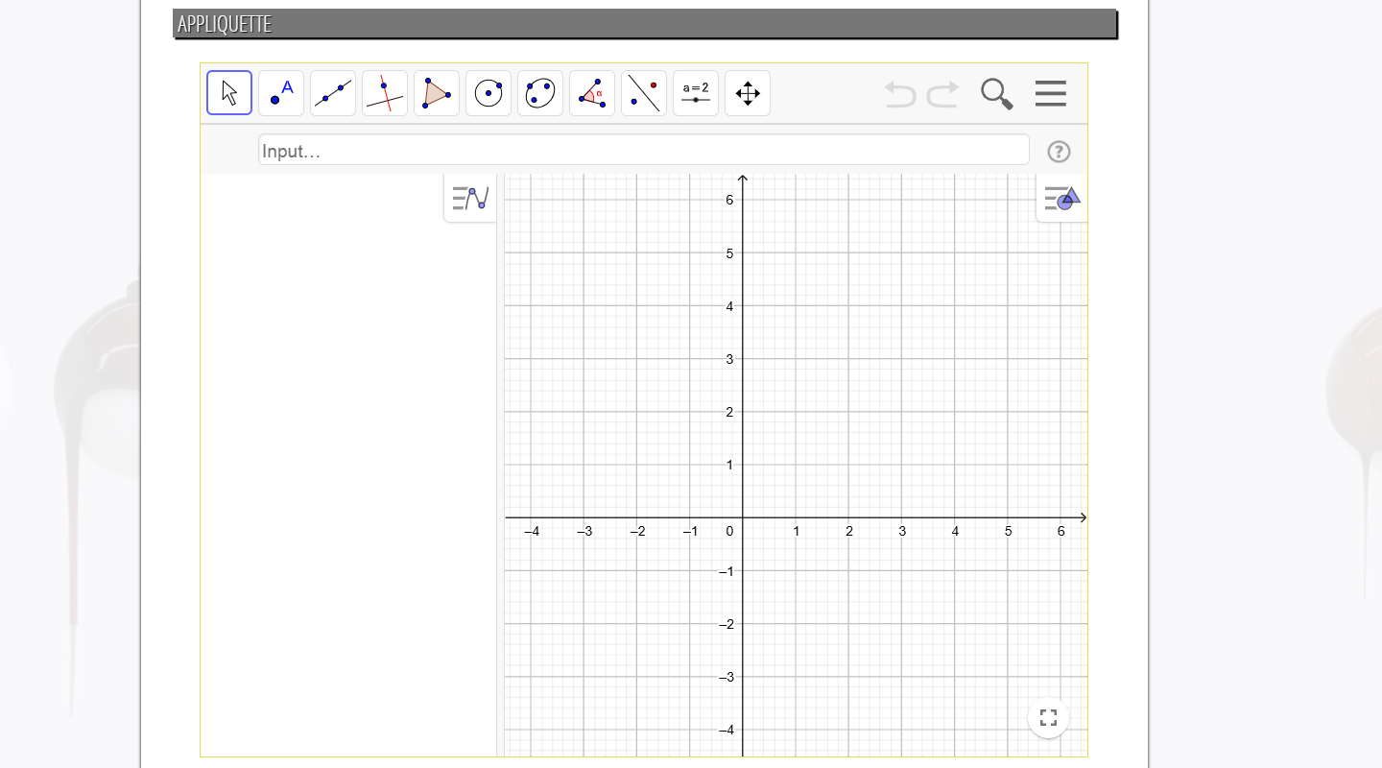Select the Move arrow tool

(x=229, y=93)
